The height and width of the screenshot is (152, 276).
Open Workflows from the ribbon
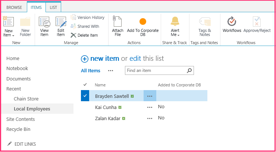click(x=232, y=24)
